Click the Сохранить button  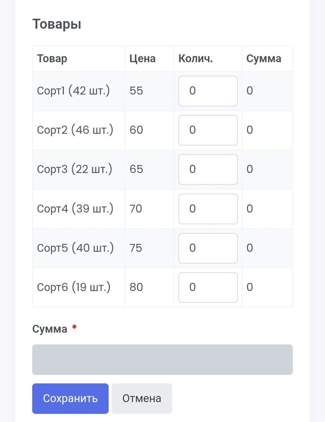[71, 399]
